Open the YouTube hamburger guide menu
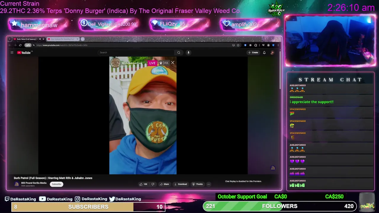 [x=12, y=53]
